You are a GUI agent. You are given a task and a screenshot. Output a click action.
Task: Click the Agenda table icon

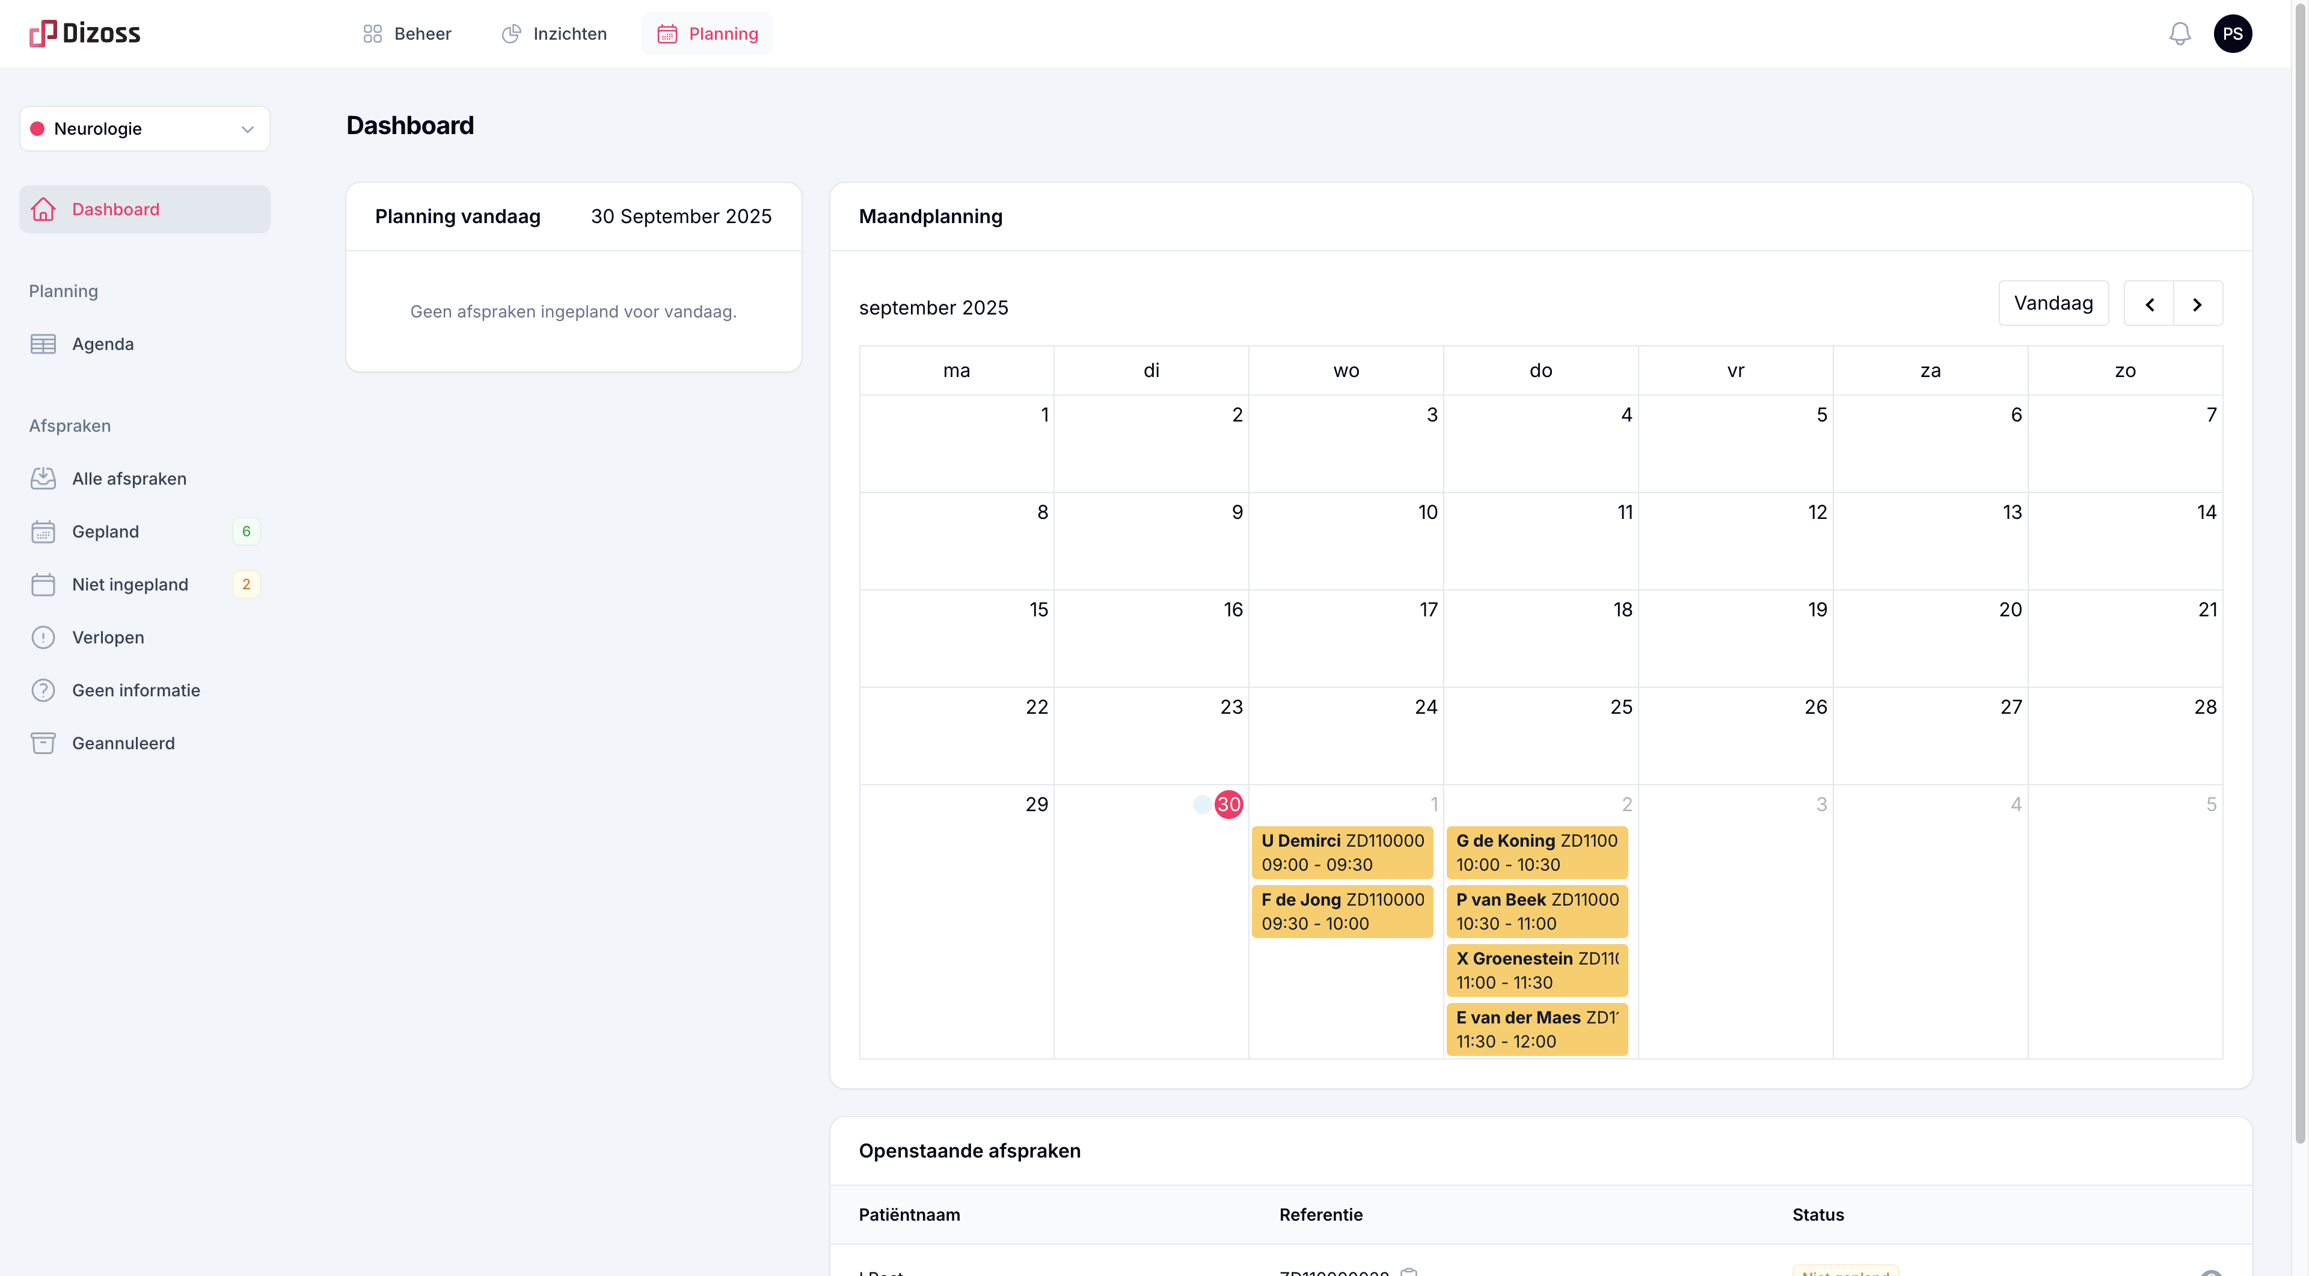(x=43, y=344)
